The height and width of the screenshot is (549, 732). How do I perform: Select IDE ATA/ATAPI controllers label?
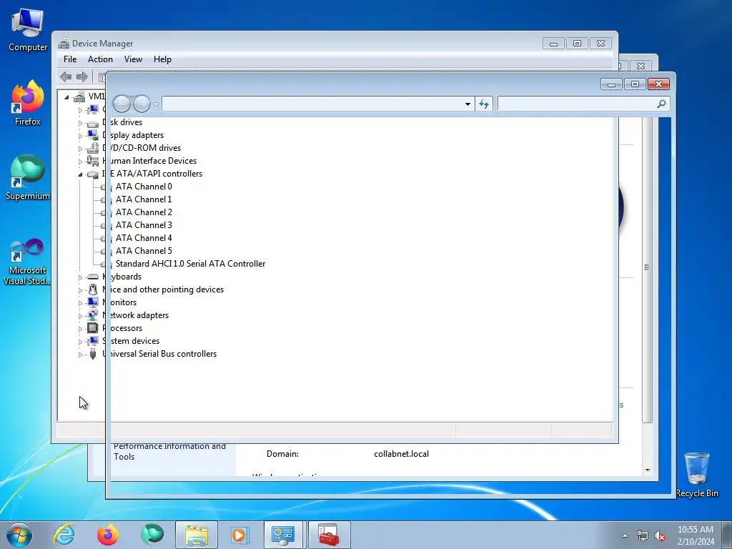(153, 174)
